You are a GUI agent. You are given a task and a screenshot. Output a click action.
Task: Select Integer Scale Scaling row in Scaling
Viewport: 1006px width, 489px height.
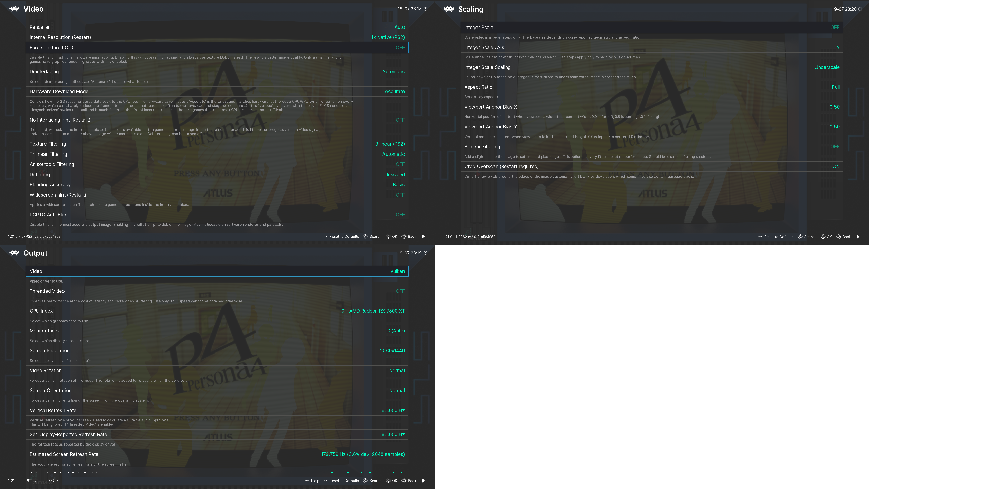point(652,67)
